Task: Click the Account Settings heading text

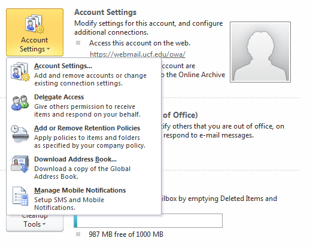Action: (x=105, y=12)
